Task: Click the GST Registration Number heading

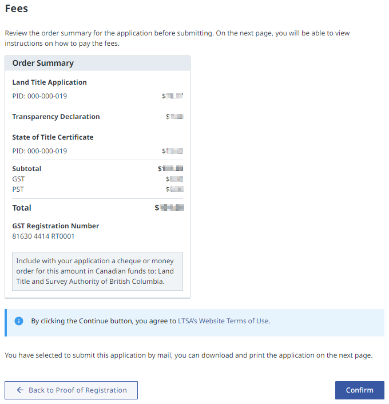Action: coord(55,226)
